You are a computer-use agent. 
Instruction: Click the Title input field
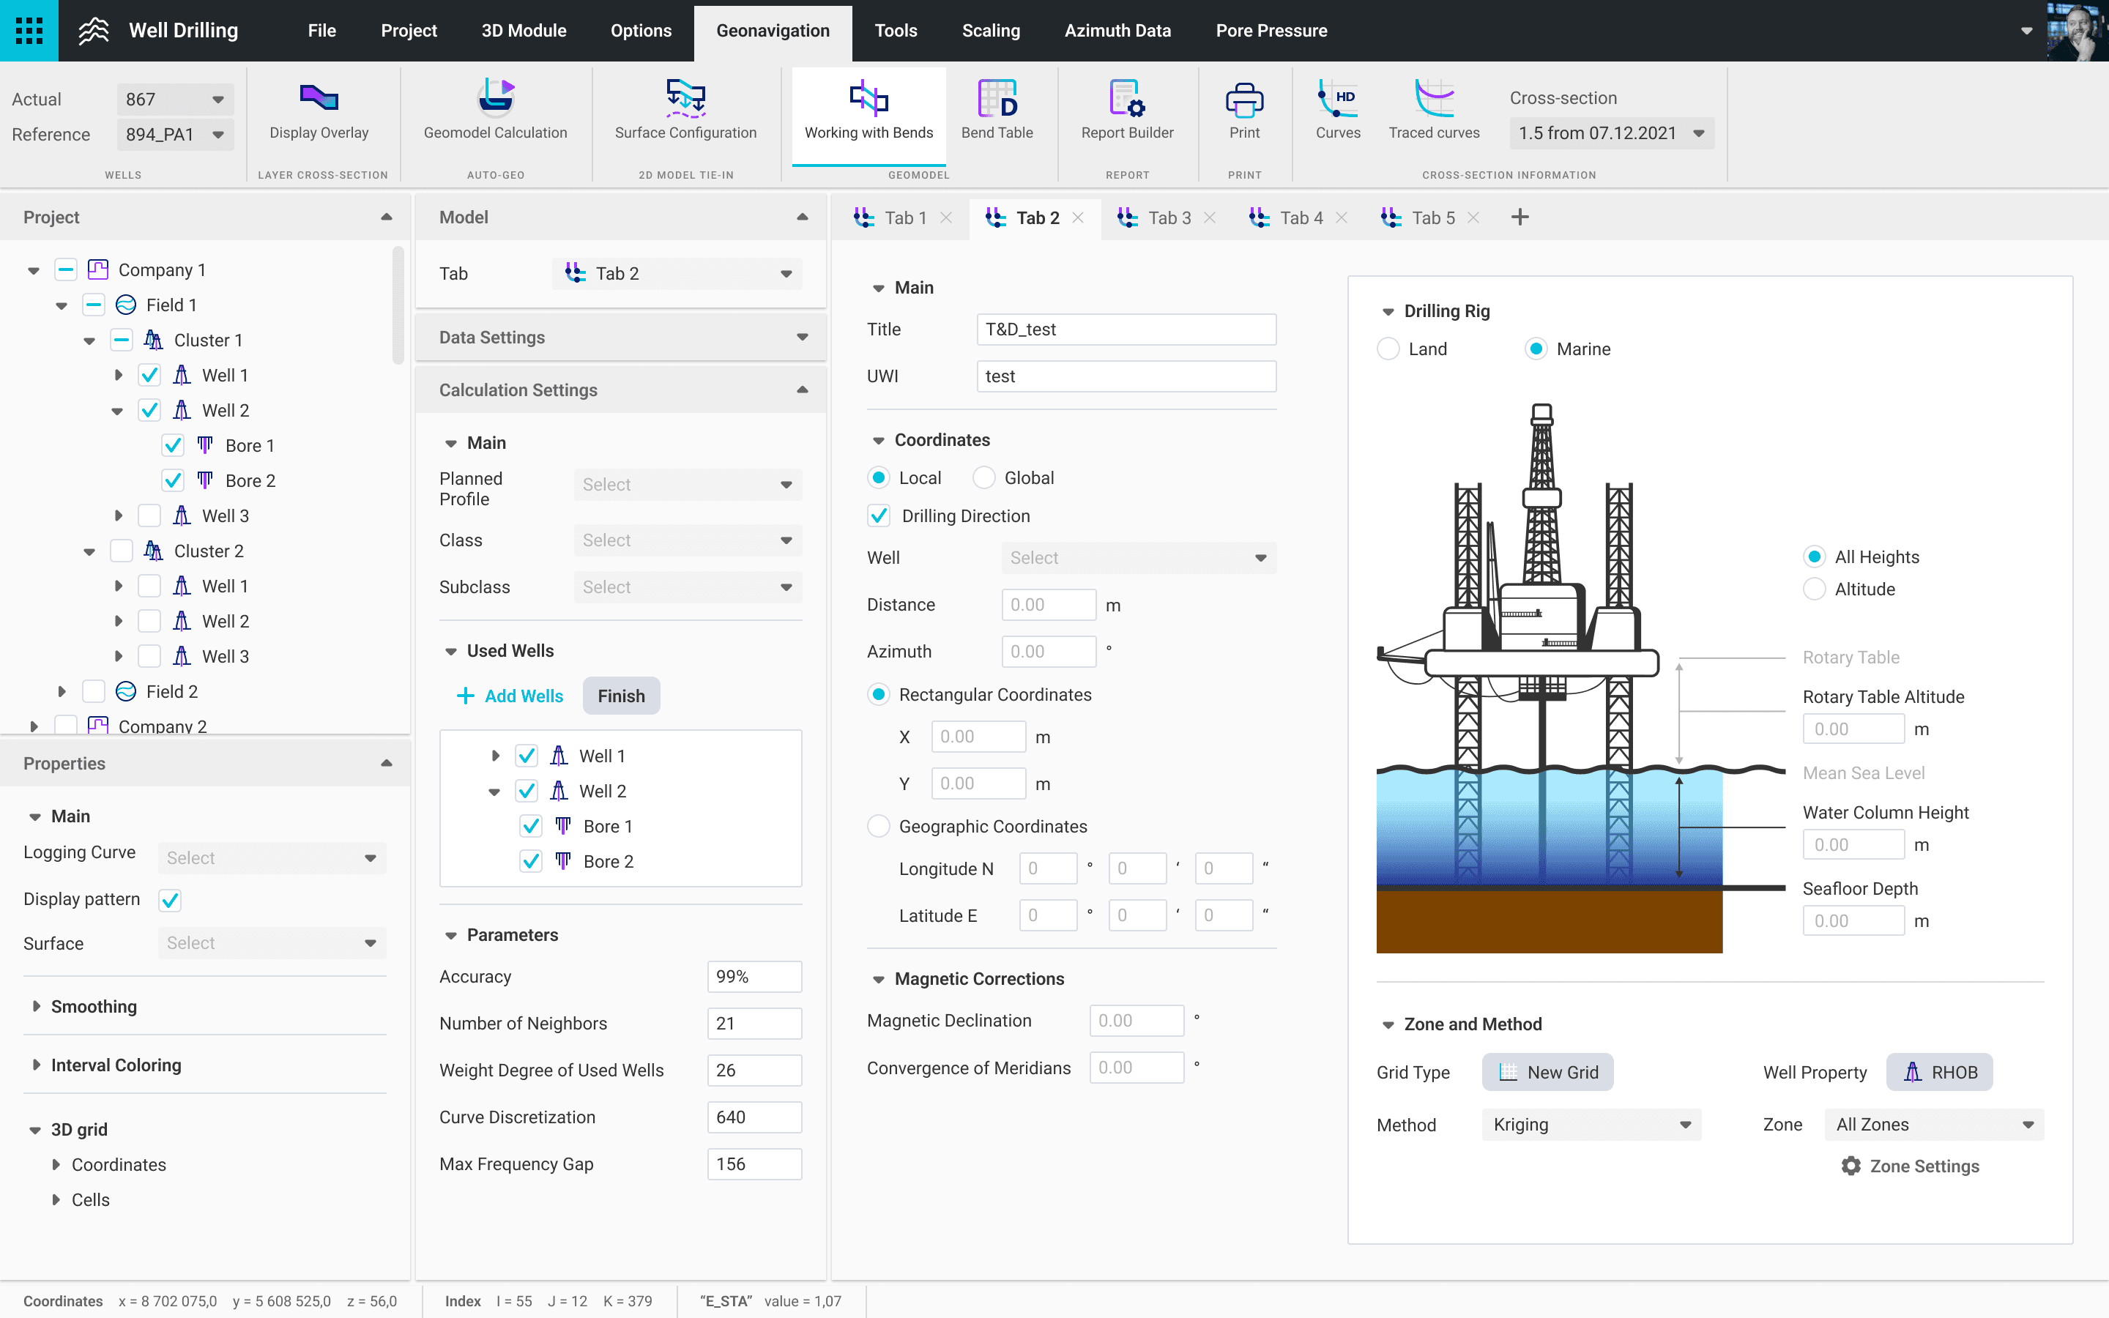pyautogui.click(x=1125, y=329)
